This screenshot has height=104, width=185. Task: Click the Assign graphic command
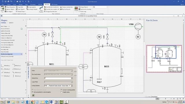coord(31,7)
